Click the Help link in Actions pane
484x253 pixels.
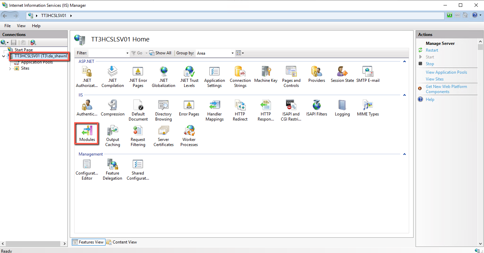[x=430, y=100]
